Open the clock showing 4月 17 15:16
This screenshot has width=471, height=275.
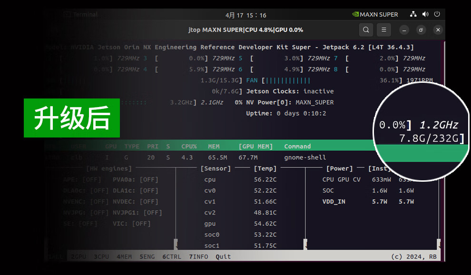tap(245, 15)
